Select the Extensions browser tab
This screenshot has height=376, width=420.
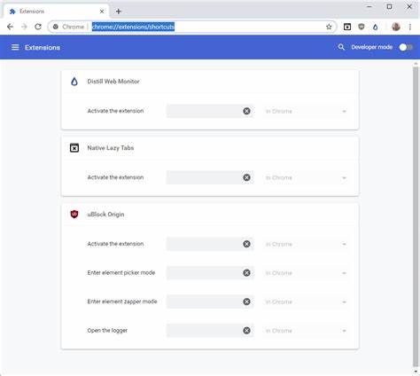pyautogui.click(x=56, y=12)
